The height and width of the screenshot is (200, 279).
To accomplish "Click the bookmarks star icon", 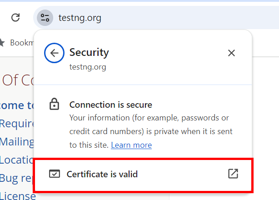I will 2,42.
